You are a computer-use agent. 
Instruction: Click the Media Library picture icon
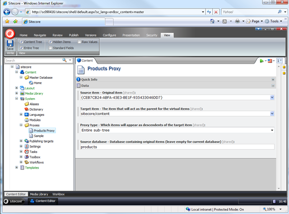click(22, 94)
